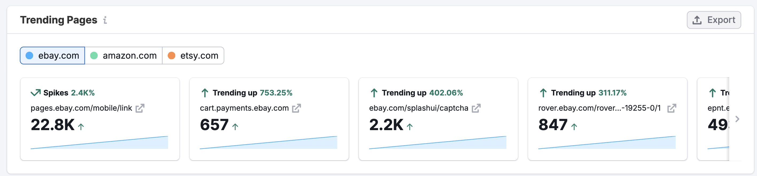
Task: Click the external link icon beside cart.payments.ebay.com
Action: tap(297, 108)
